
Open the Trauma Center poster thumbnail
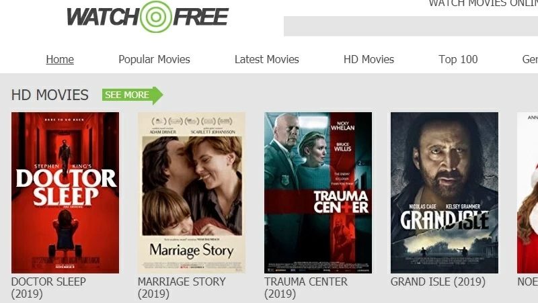[318, 193]
